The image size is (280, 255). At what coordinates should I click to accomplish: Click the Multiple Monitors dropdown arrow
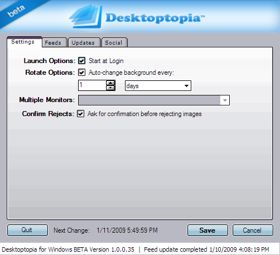[x=225, y=100]
